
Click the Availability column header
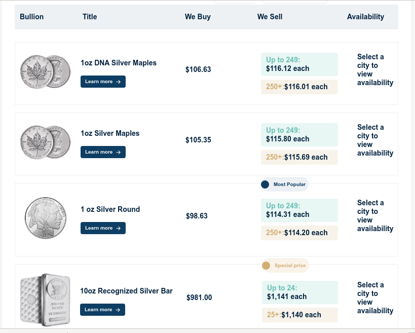click(x=365, y=17)
